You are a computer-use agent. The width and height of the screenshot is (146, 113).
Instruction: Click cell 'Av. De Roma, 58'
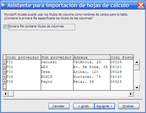click(x=92, y=67)
